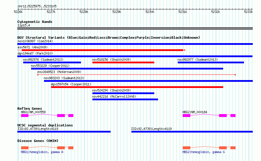The width and height of the screenshot is (261, 161).
Task: Select the nsv982977 (Sudmant2013) blue bar
Action: 211,62
